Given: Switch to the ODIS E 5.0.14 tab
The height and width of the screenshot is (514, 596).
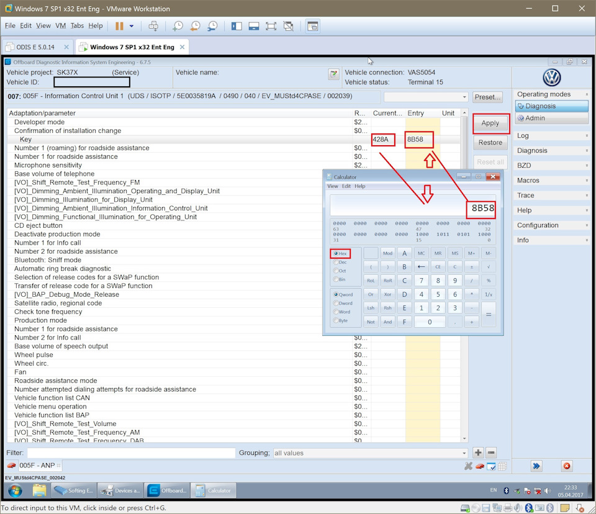Looking at the screenshot, I should (x=35, y=47).
